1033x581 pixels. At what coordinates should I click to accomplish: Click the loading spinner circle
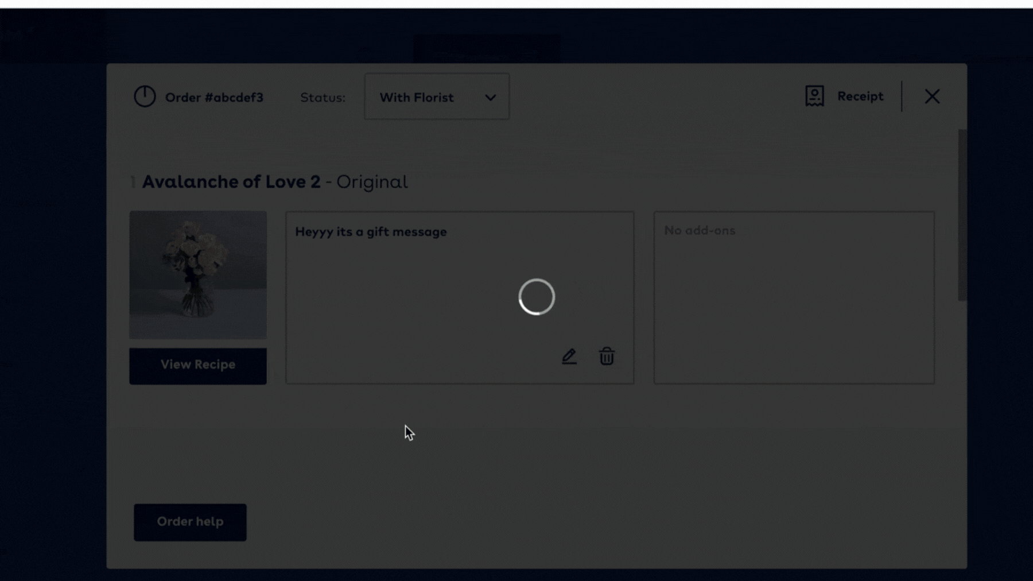[537, 297]
